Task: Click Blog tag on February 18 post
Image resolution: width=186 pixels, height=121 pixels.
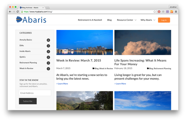Action: tap(151, 69)
